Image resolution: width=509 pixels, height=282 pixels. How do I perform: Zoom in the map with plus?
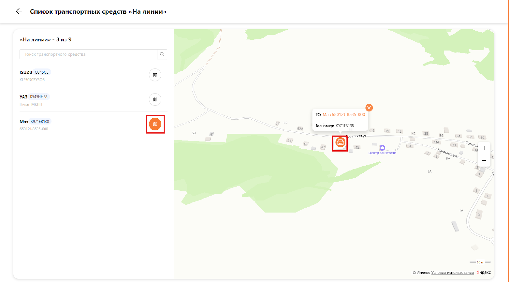484,148
